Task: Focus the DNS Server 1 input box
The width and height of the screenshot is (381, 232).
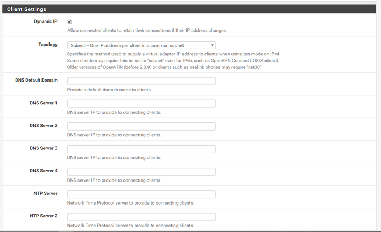Action: 141,104
